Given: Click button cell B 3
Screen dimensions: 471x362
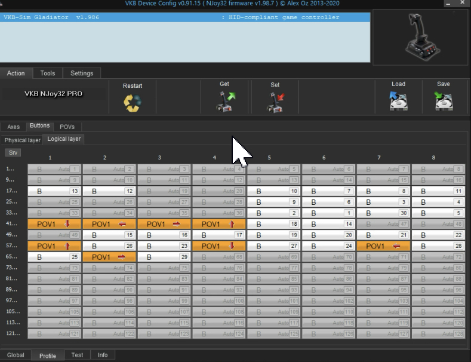Looking at the screenshot, I should tap(383, 202).
